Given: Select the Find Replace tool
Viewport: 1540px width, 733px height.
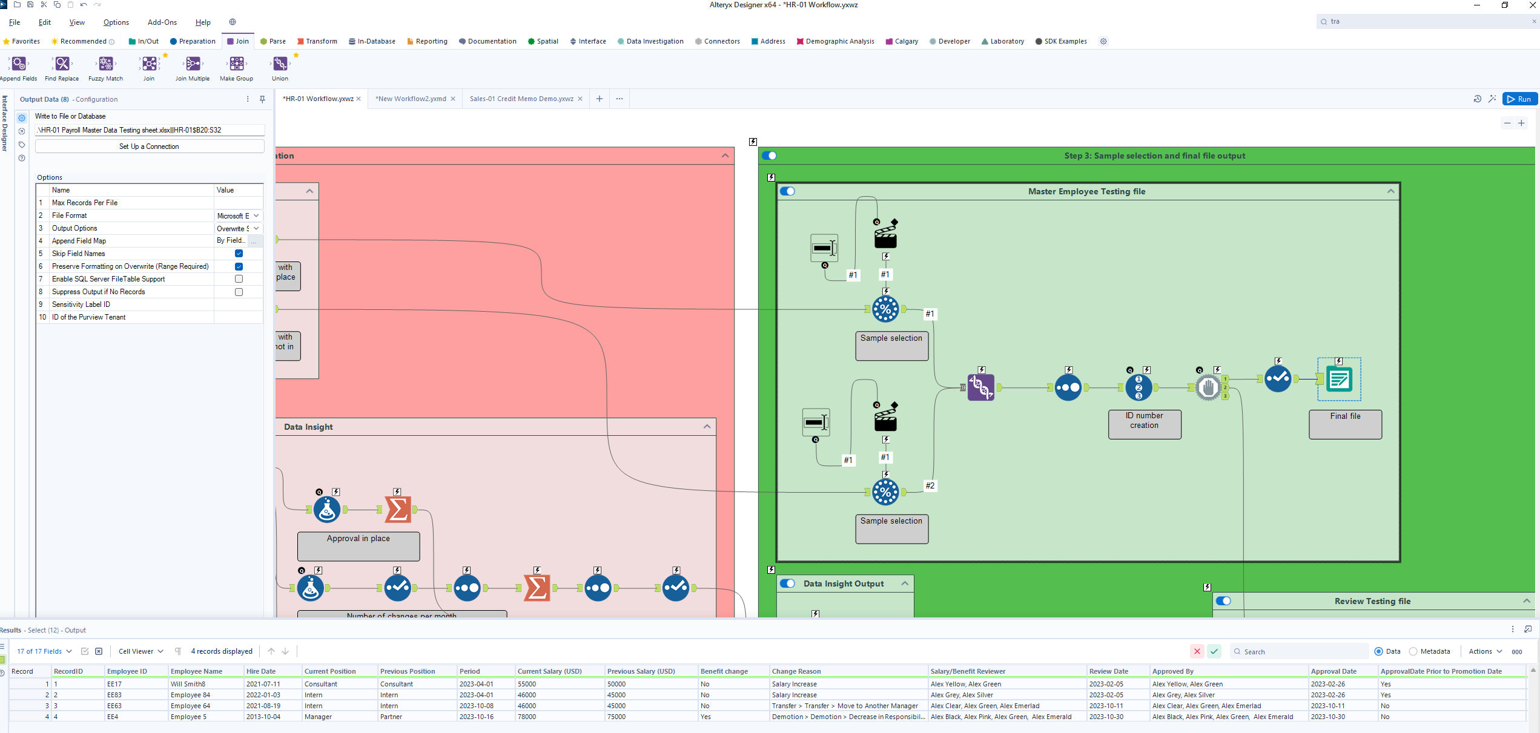Looking at the screenshot, I should click(x=61, y=63).
